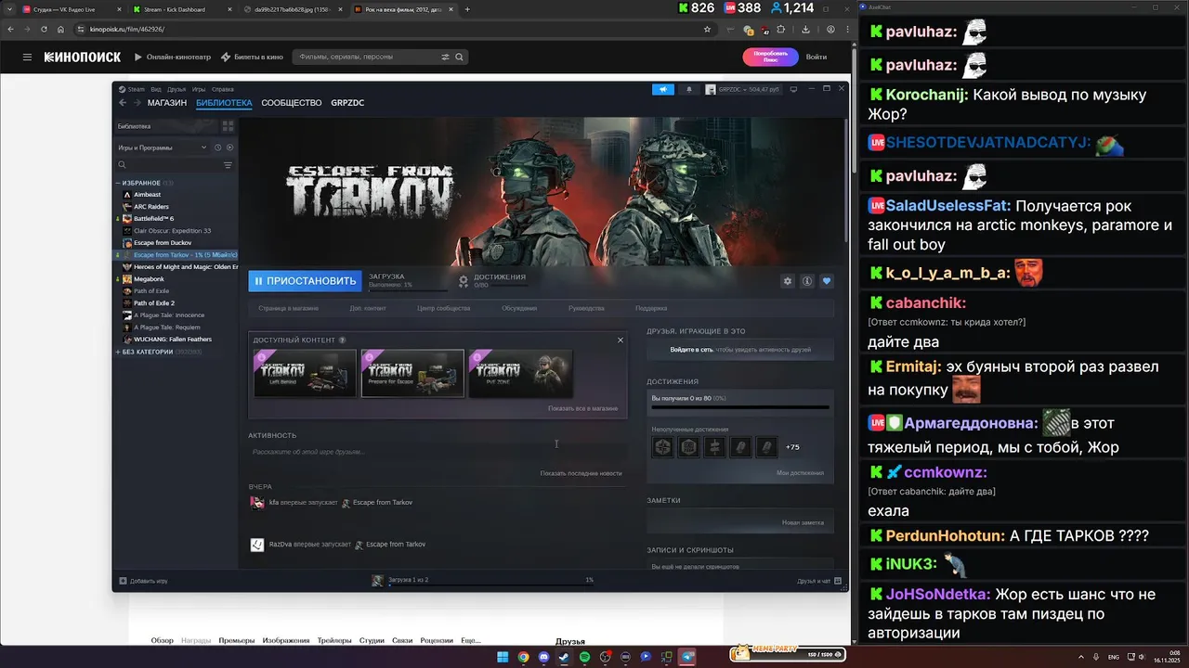
Task: Open game settings gear icon
Action: (788, 281)
